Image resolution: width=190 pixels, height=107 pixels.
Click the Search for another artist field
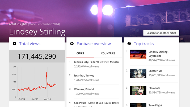tap(161, 33)
